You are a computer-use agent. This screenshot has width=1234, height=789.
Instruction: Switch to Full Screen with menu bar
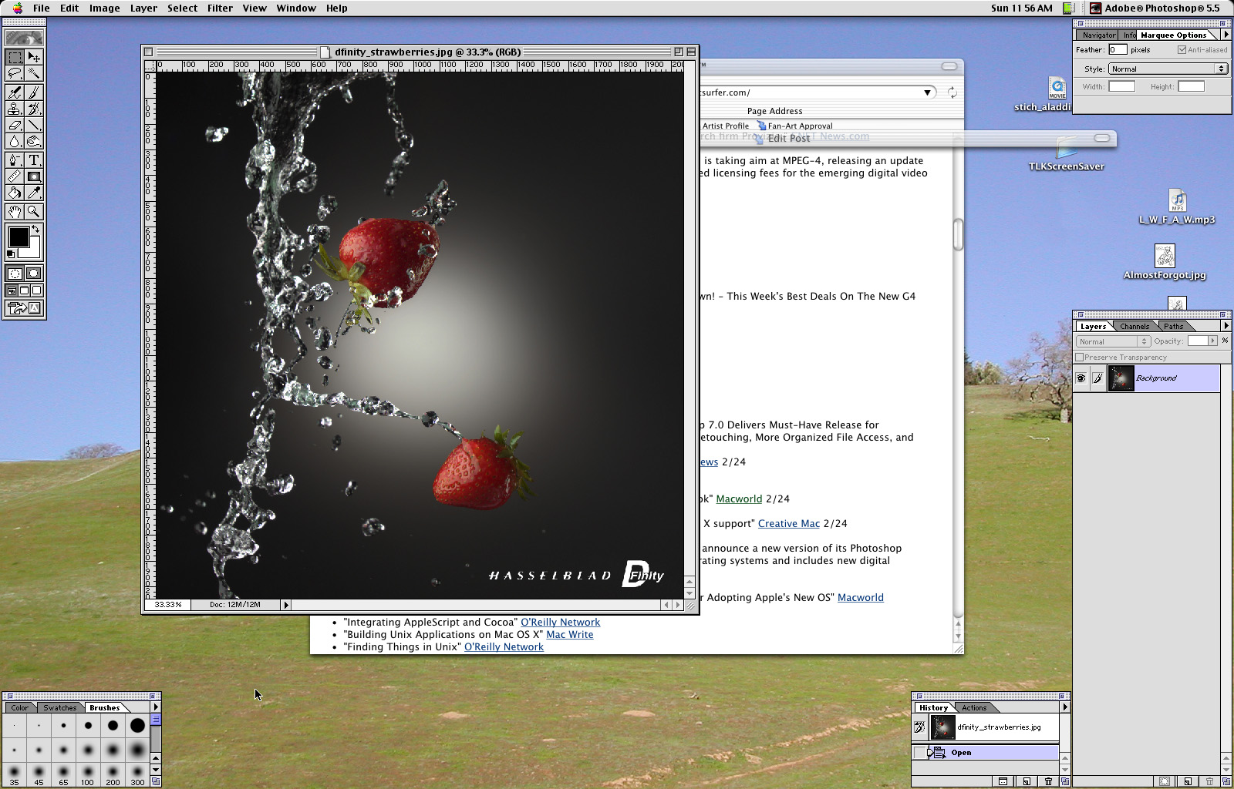click(24, 290)
